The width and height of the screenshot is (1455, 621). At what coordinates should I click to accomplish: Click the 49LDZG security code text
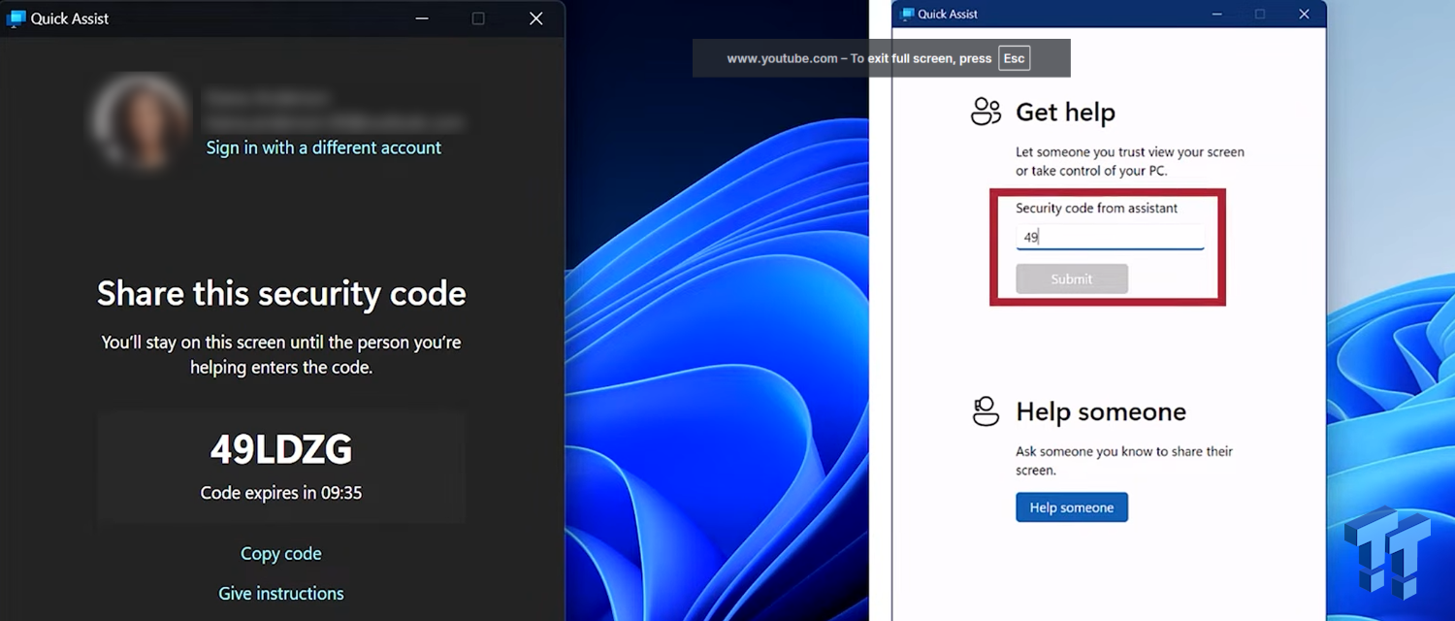click(281, 449)
